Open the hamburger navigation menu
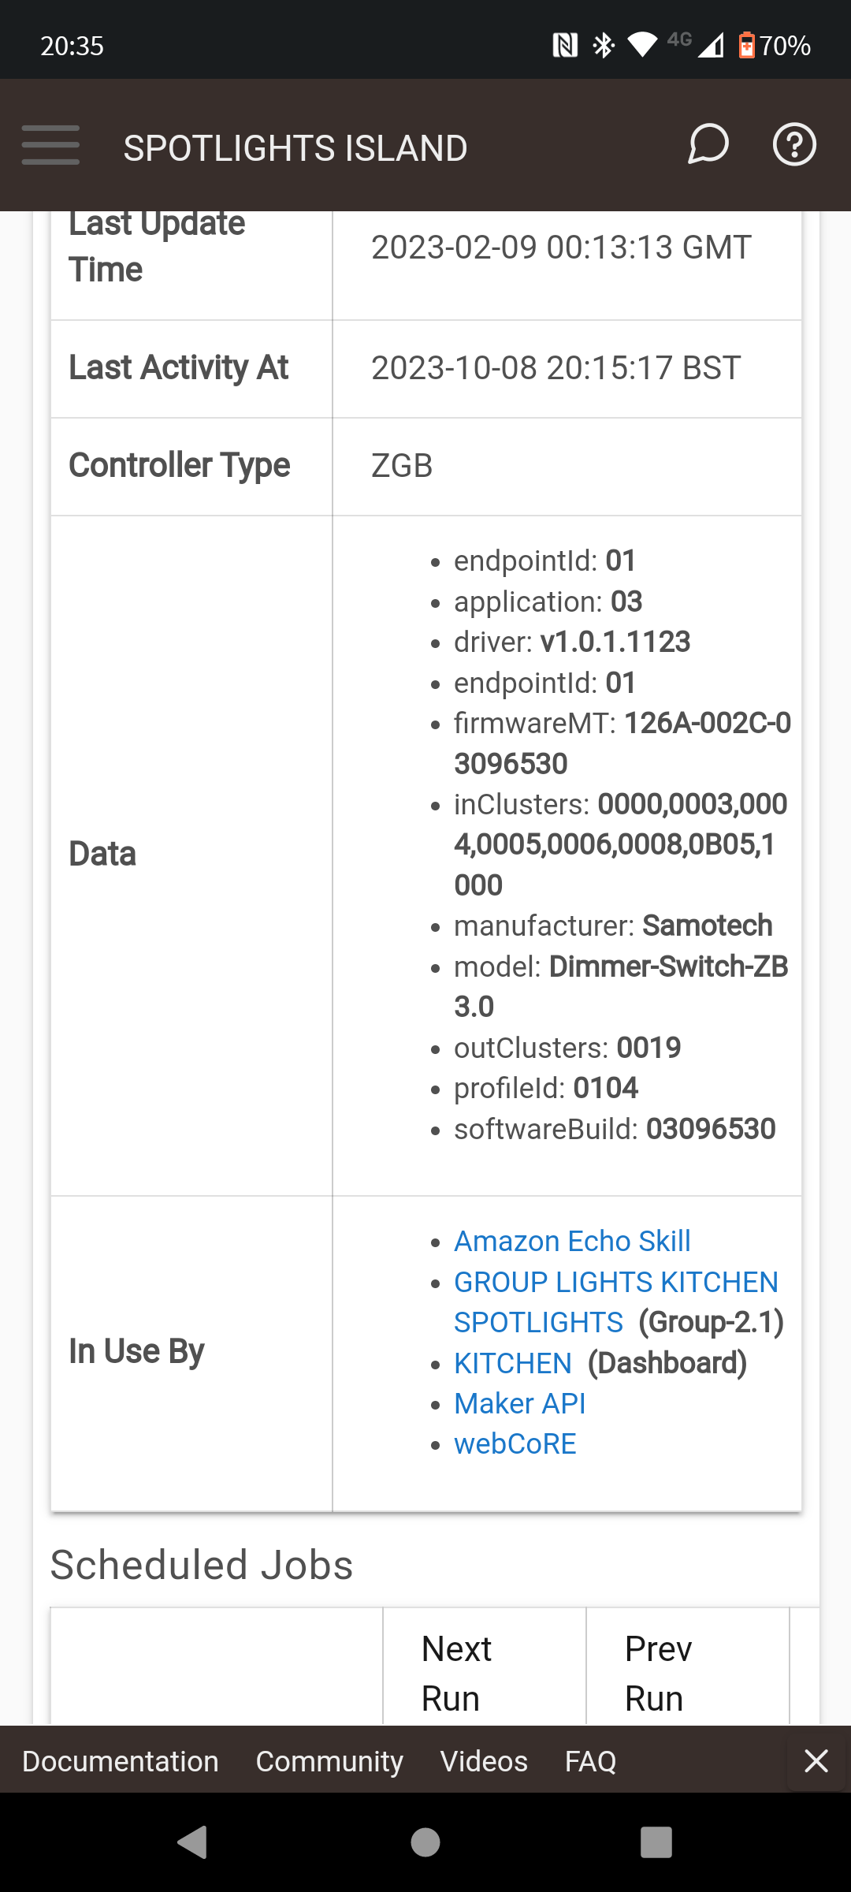The height and width of the screenshot is (1892, 851). pos(50,145)
